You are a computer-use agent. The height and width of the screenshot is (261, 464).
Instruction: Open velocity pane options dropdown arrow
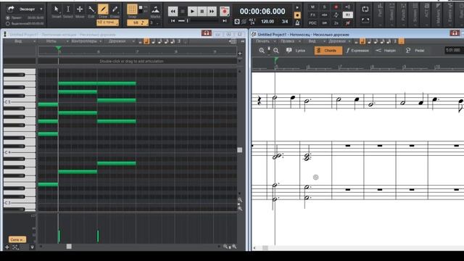32,247
